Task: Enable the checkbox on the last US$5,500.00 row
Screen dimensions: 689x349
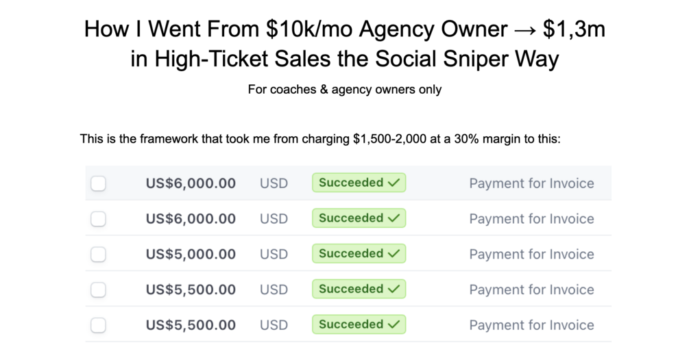Action: tap(99, 325)
